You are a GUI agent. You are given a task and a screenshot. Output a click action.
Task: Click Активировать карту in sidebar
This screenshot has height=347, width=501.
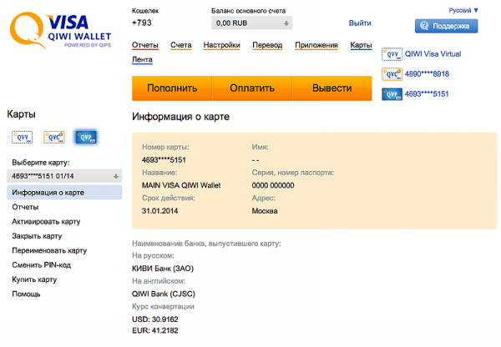pyautogui.click(x=46, y=222)
